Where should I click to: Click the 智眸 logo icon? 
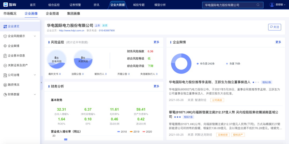point(6,5)
